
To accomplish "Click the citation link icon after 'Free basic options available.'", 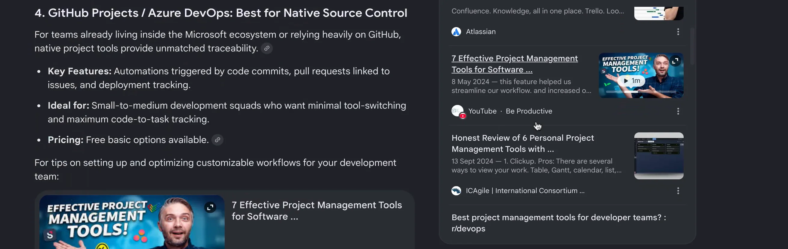I will pyautogui.click(x=217, y=140).
